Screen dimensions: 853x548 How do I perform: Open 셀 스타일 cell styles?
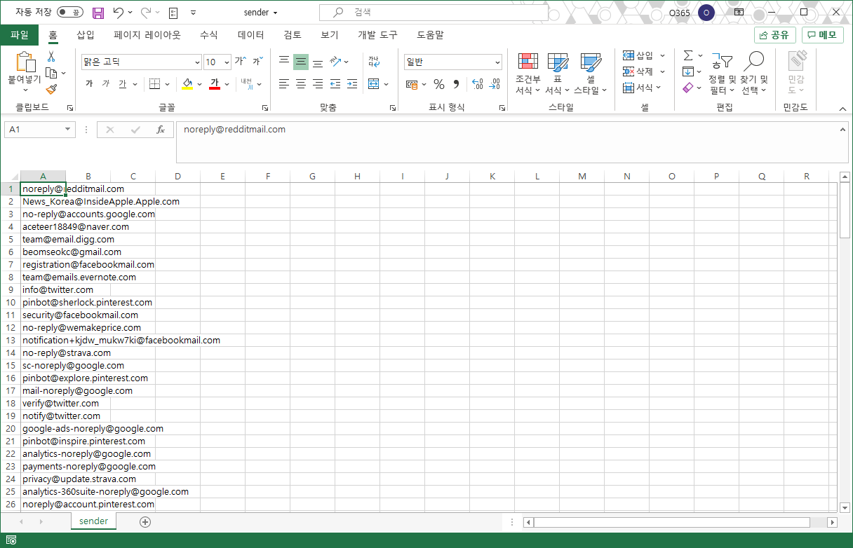(x=591, y=74)
